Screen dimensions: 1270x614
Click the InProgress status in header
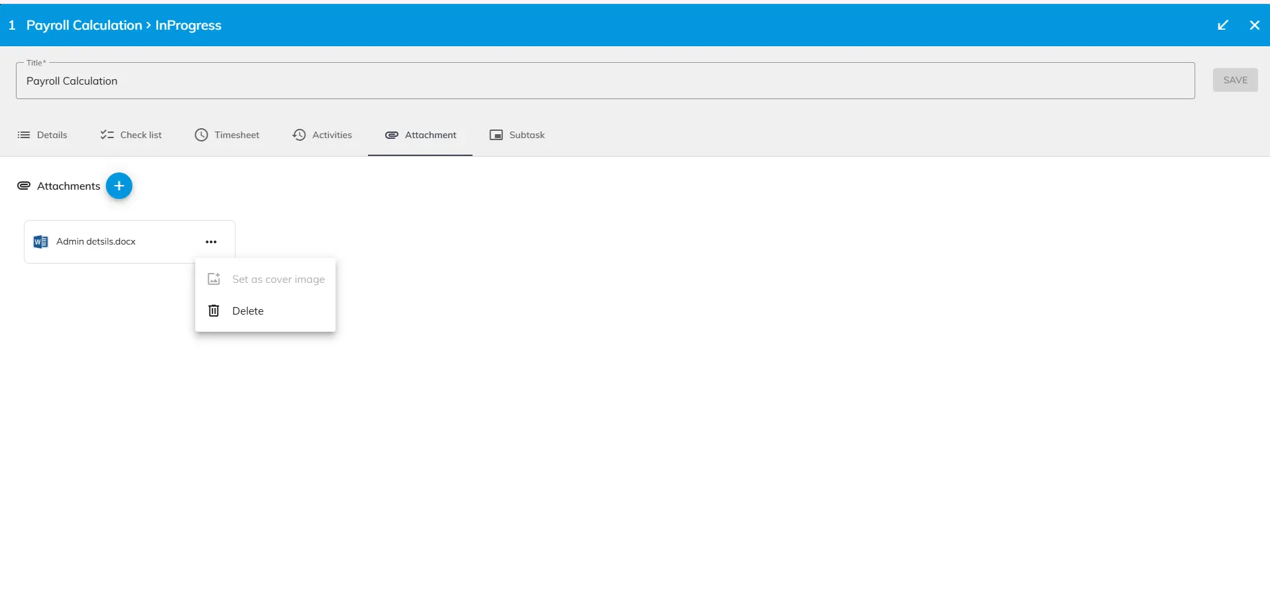[x=189, y=25]
